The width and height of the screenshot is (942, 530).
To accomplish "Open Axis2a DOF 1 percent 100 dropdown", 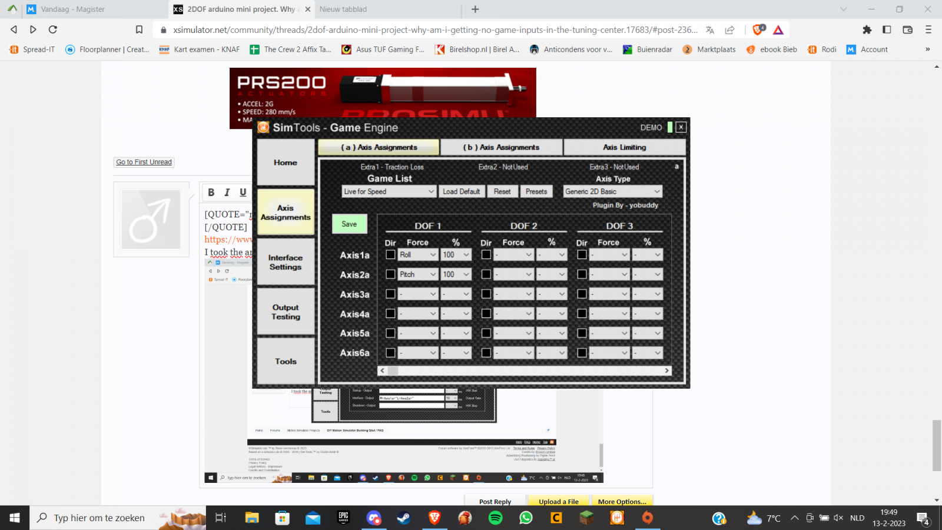I will click(x=456, y=274).
